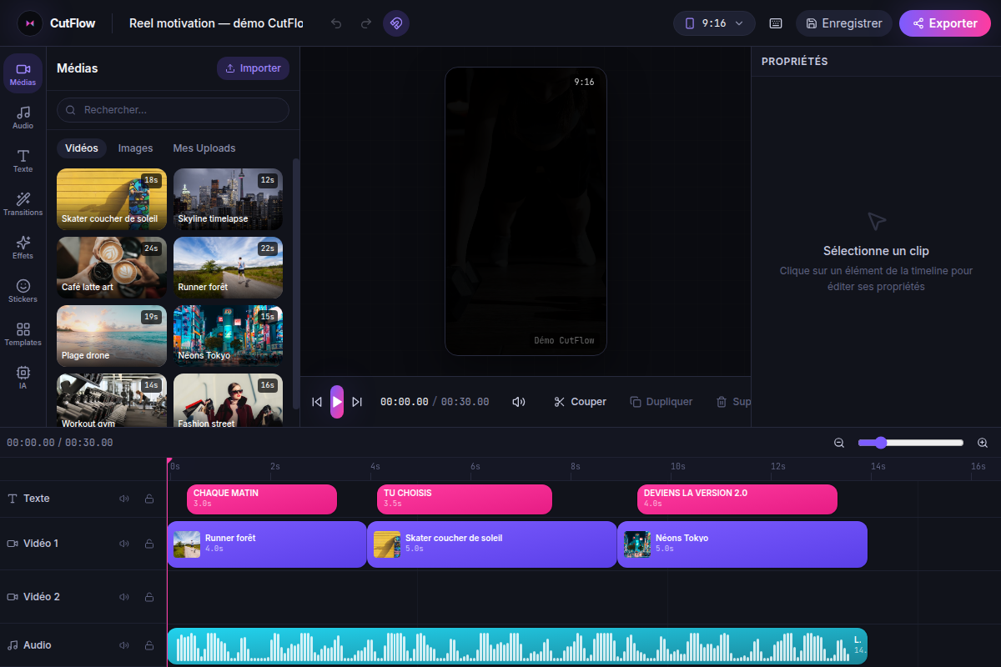This screenshot has width=1001, height=667.
Task: Lock the Texte track
Action: [149, 499]
